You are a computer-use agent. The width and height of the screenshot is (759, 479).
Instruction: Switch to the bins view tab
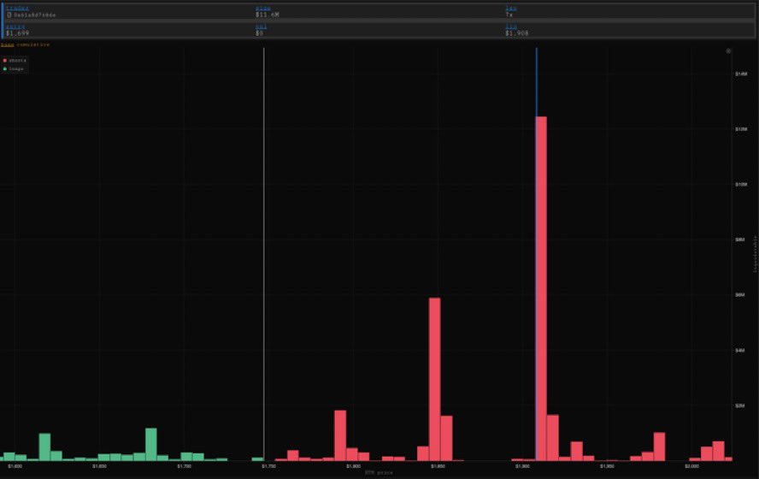[x=7, y=44]
